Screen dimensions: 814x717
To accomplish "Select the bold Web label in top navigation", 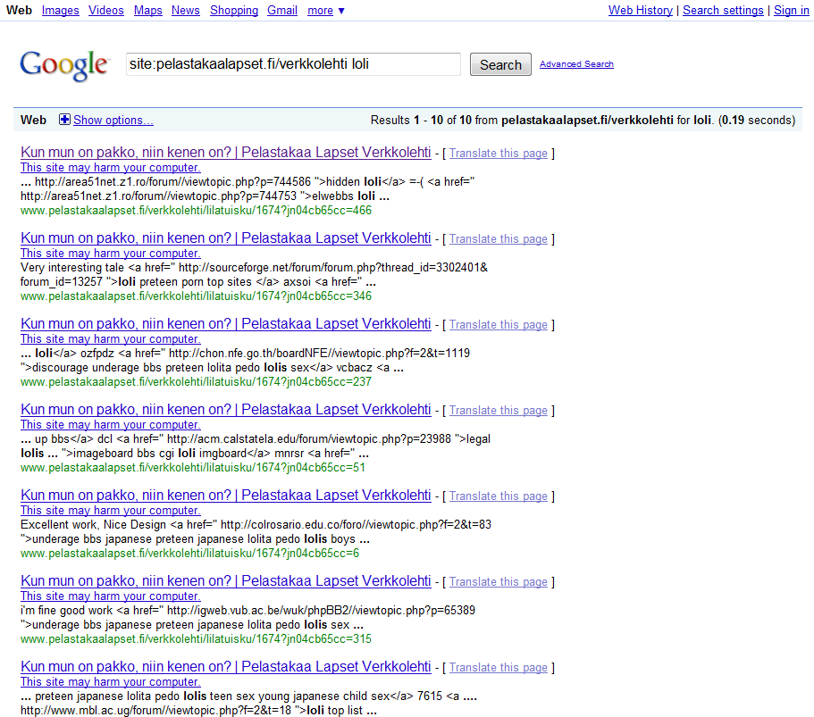I will tap(19, 11).
